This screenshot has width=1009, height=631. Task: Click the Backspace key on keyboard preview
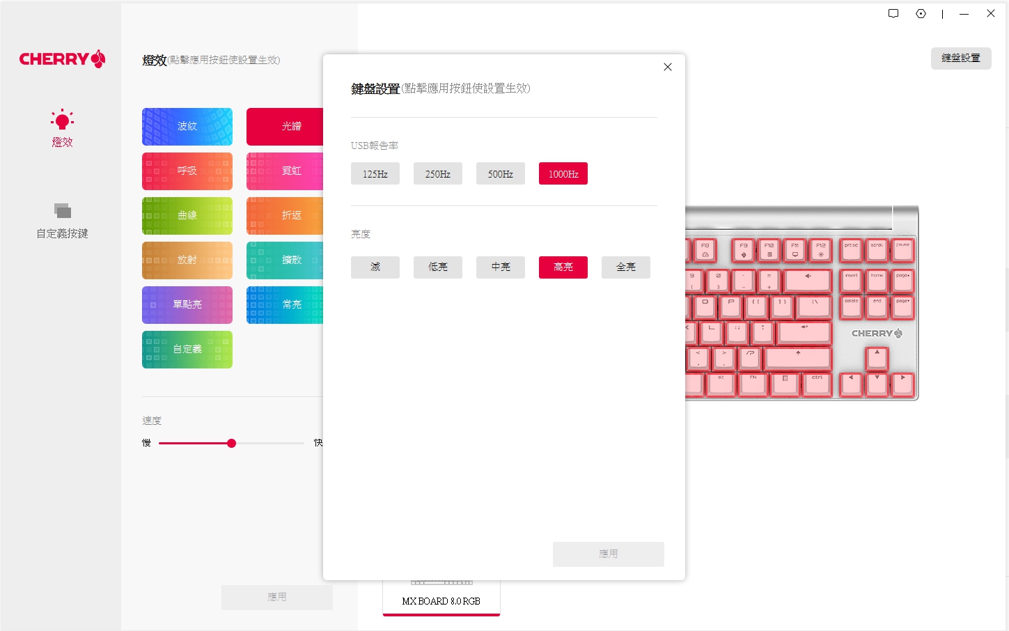point(808,281)
